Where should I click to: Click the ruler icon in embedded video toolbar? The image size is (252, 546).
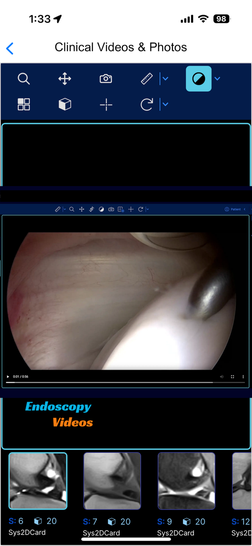point(57,209)
